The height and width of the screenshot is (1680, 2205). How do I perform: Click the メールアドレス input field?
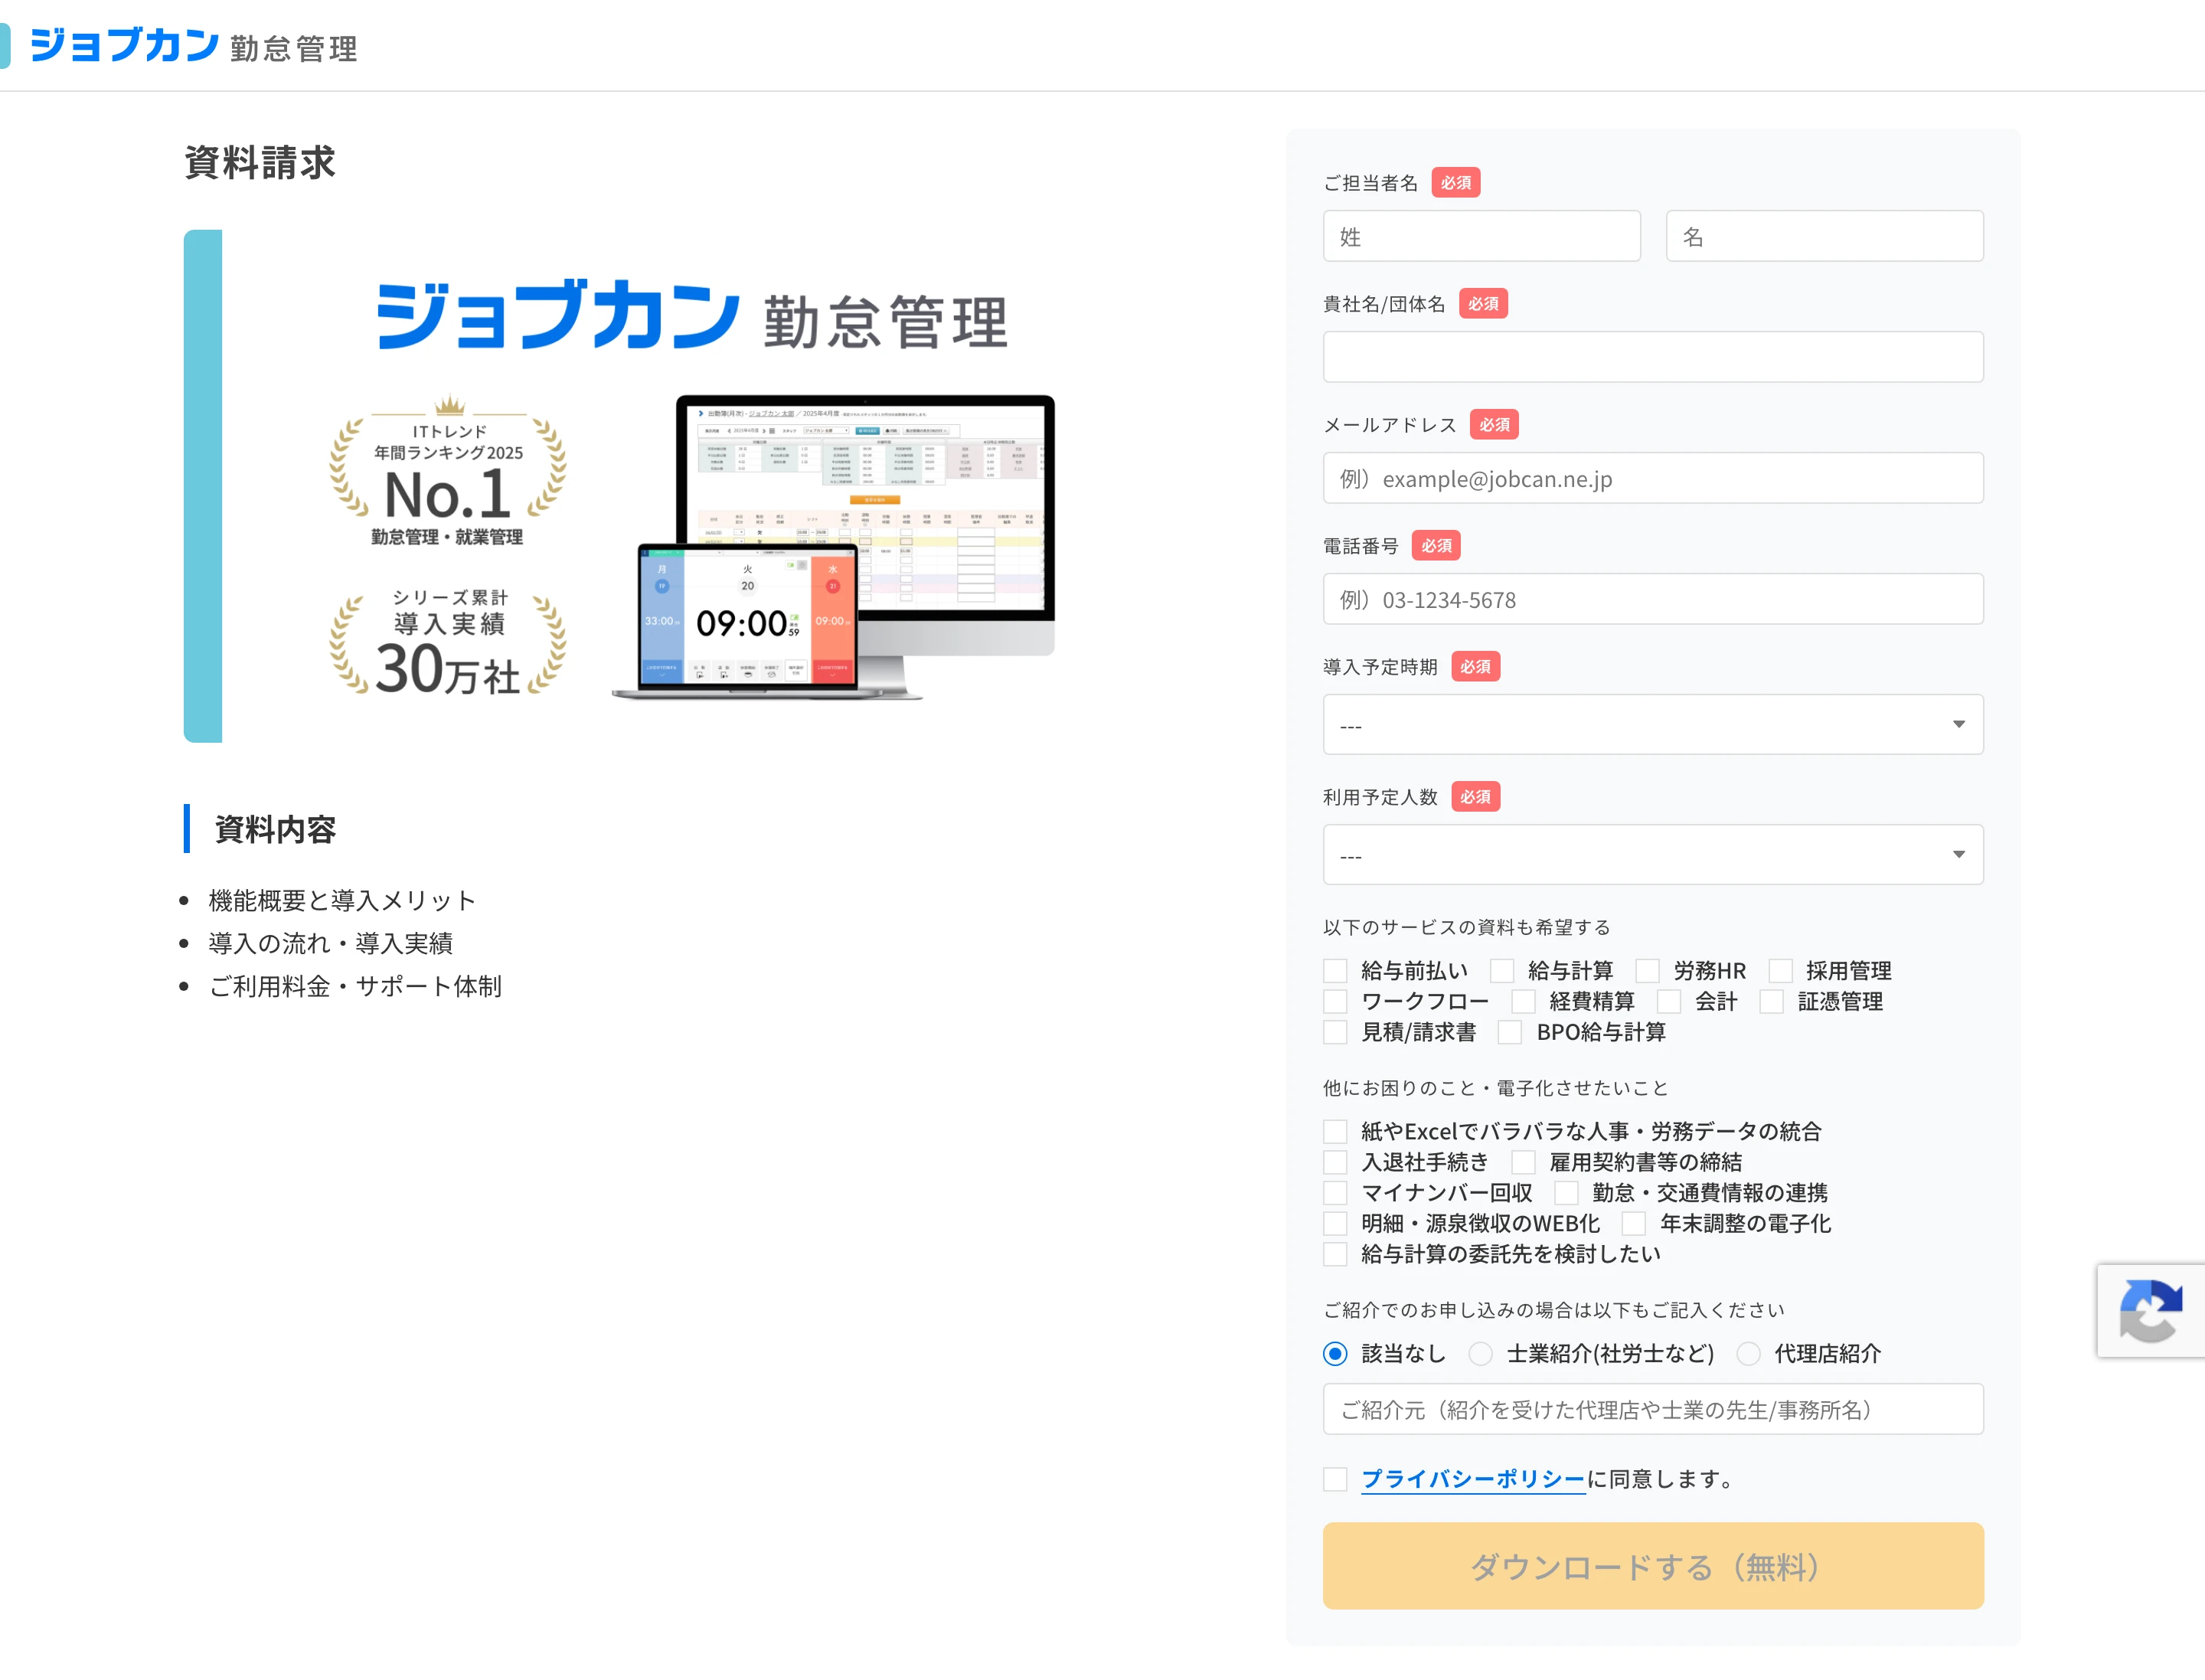1653,478
